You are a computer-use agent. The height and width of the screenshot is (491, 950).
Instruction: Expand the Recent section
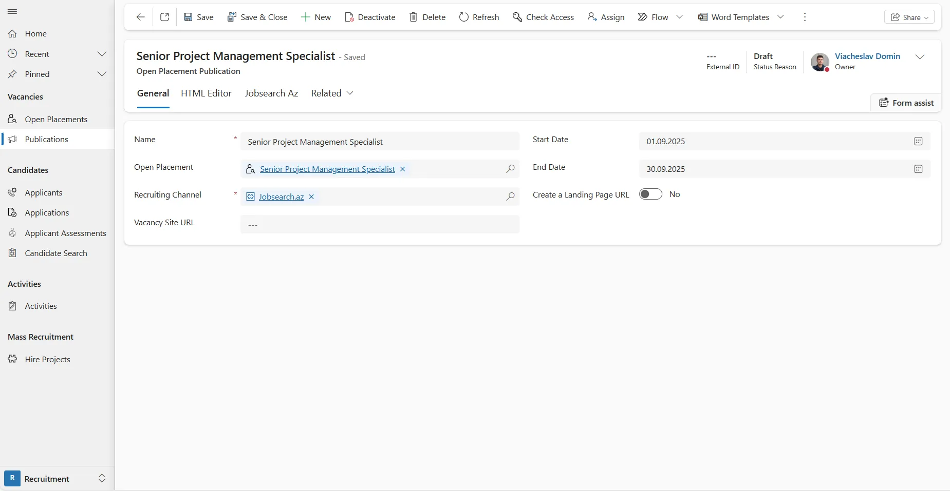102,54
